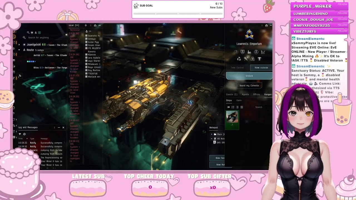
Task: Select the 16:59:33 Notify log entry
Action: point(40,143)
